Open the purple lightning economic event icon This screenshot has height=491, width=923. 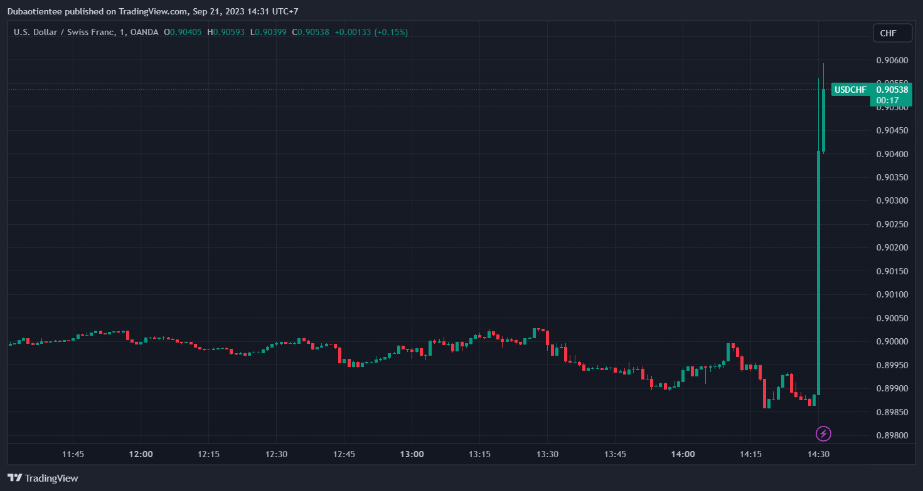pyautogui.click(x=823, y=433)
